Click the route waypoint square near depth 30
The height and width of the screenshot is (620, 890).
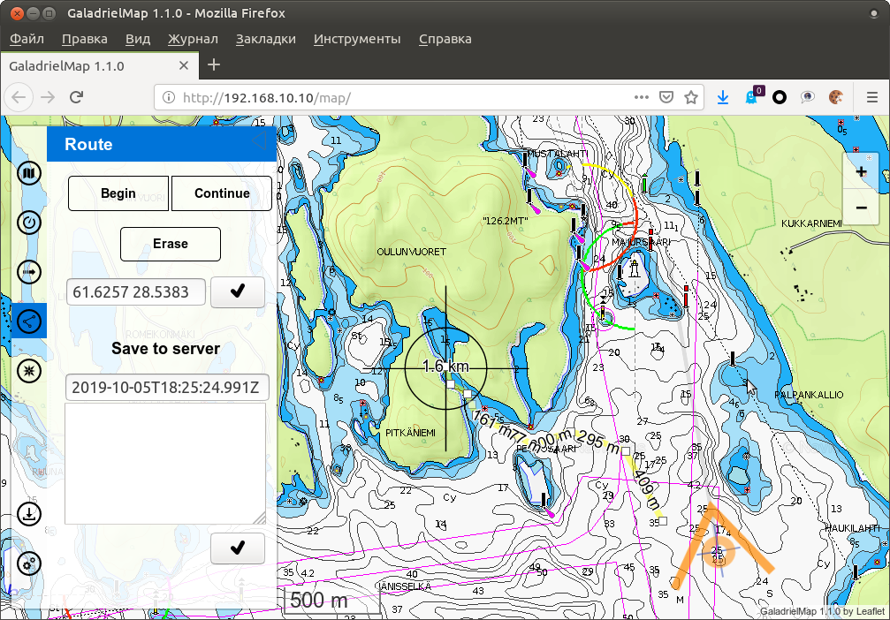626,451
